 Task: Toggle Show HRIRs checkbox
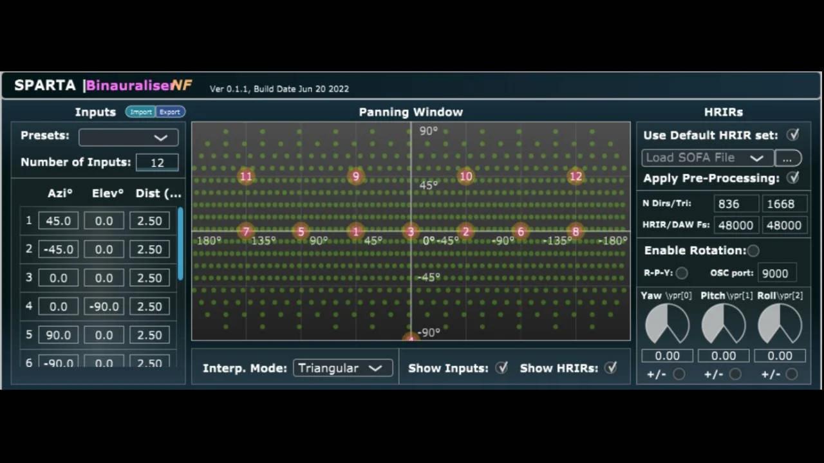coord(611,368)
